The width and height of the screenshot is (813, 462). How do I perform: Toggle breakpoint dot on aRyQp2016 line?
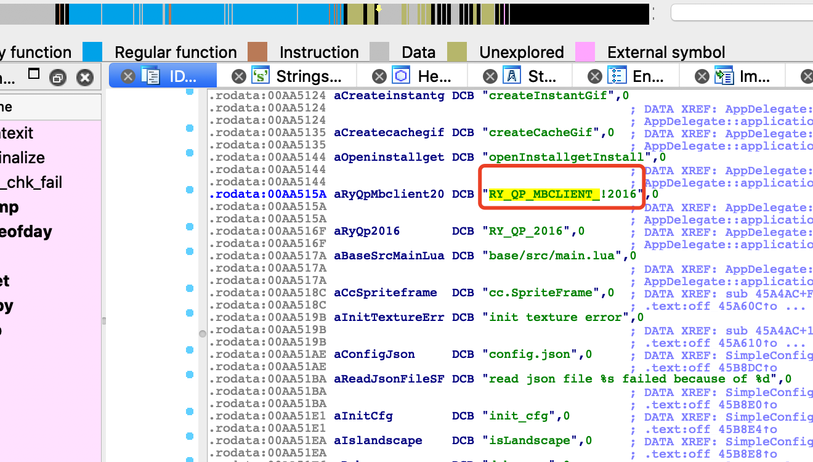(190, 227)
